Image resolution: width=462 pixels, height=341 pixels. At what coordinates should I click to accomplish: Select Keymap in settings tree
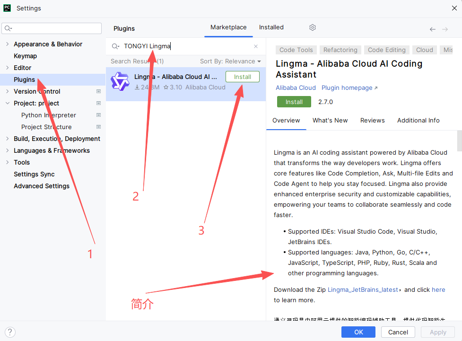click(26, 56)
